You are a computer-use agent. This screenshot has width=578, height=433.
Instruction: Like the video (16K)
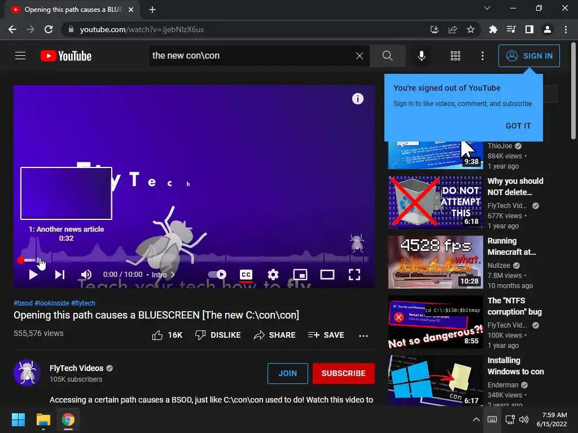[167, 335]
